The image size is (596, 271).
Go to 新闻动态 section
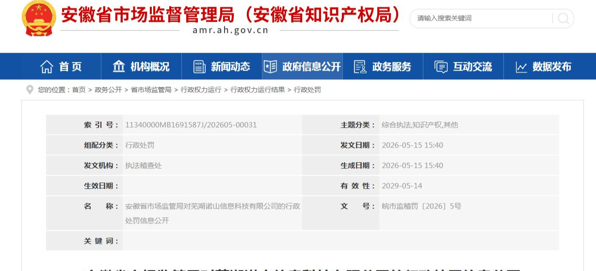click(222, 66)
